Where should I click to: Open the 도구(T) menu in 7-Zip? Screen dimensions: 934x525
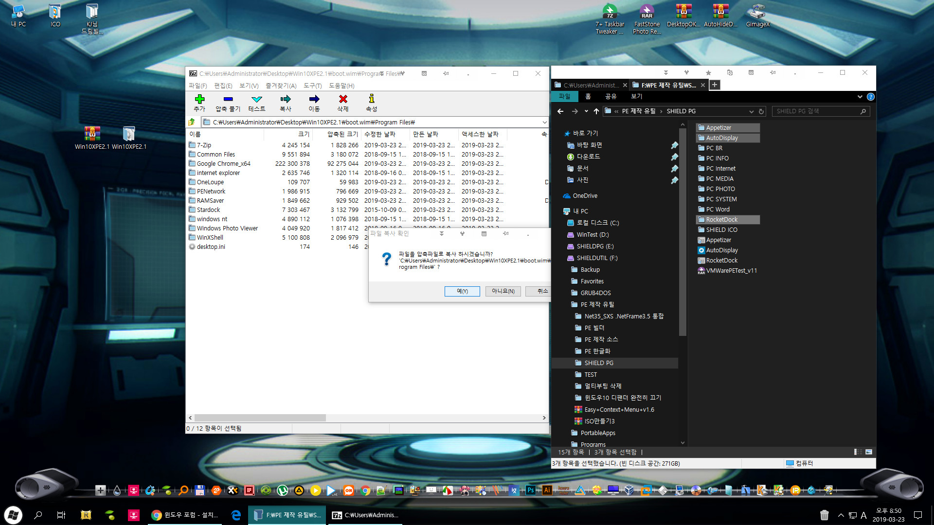(x=313, y=86)
